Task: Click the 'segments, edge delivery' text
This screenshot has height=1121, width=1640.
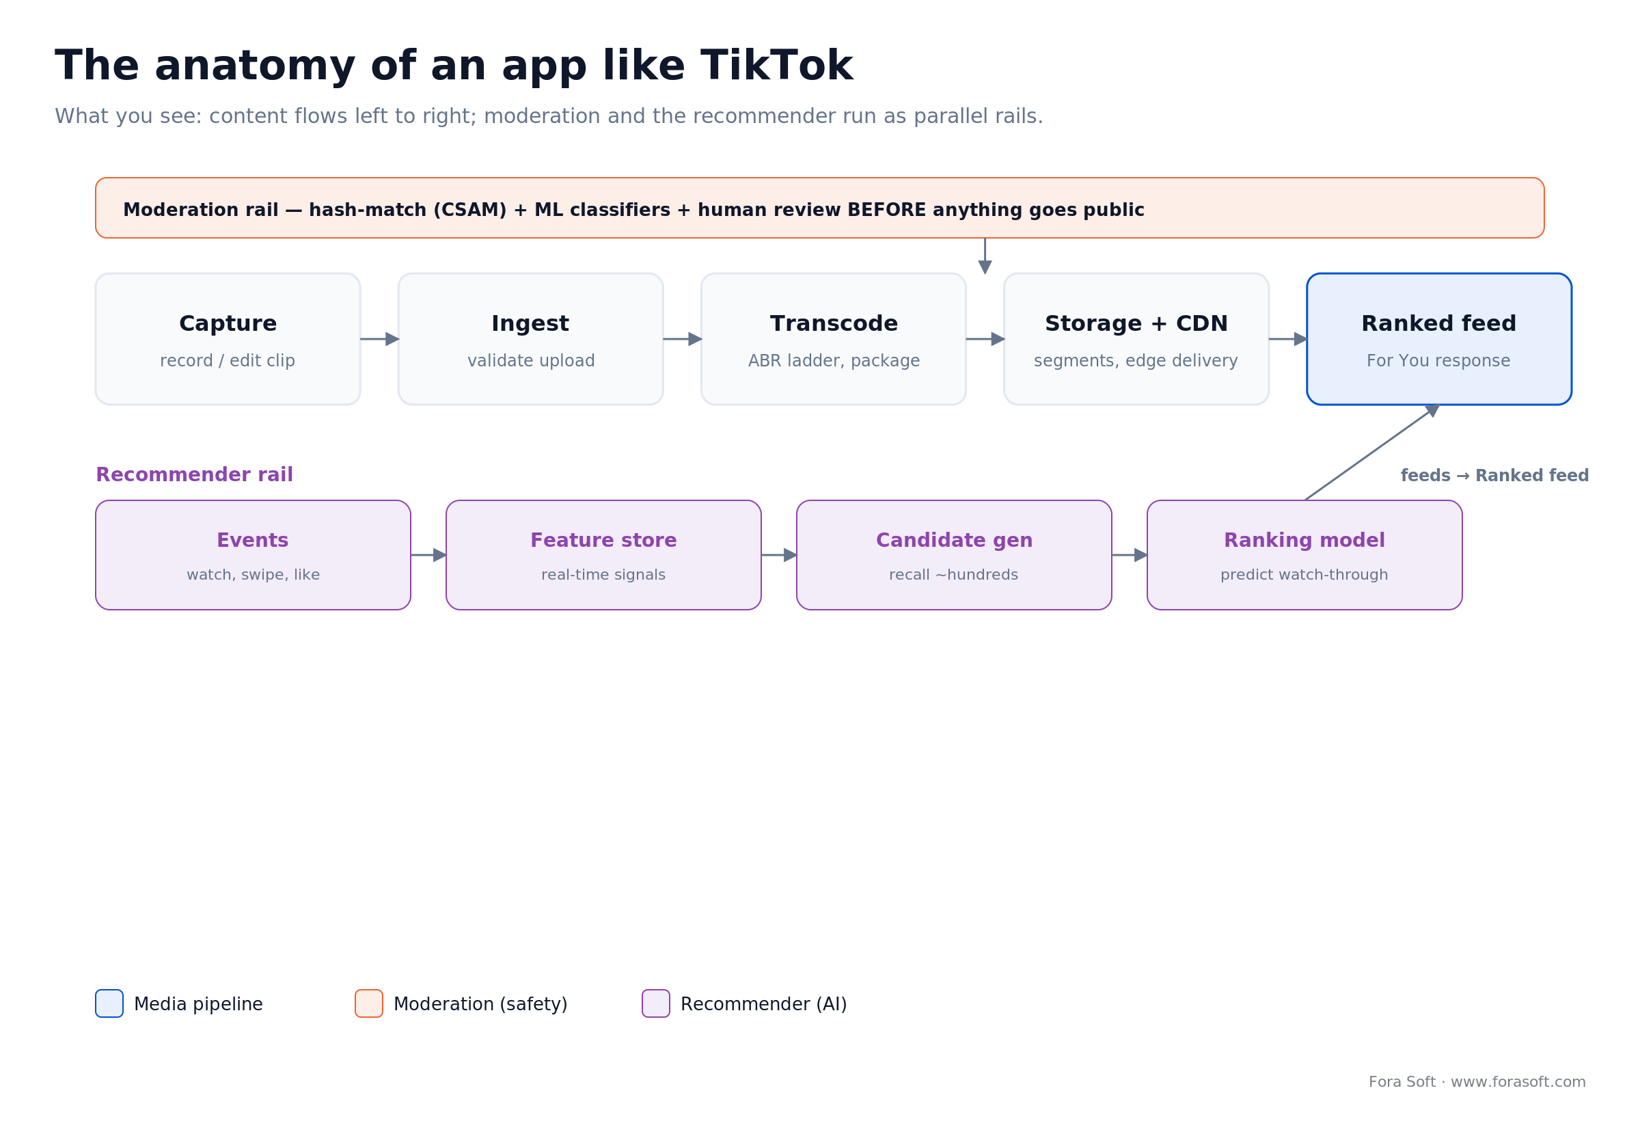Action: coord(1136,361)
